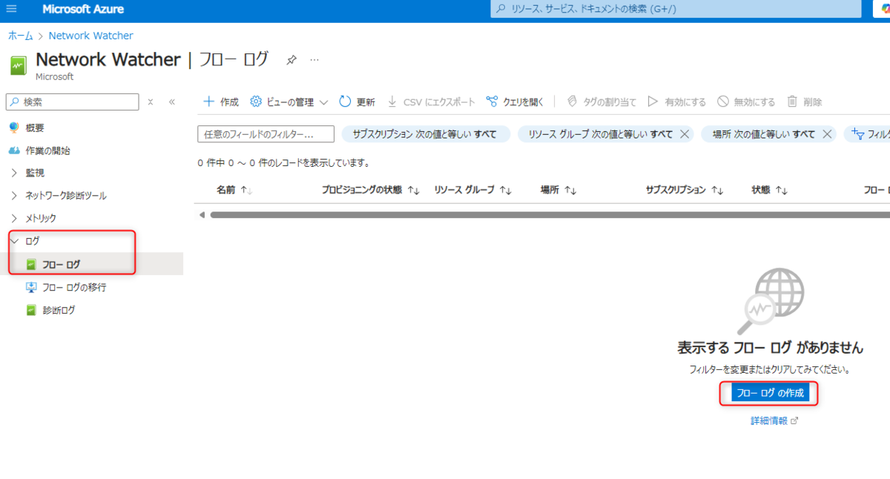Image resolution: width=890 pixels, height=479 pixels.
Task: Sort by 名前 column
Action: [234, 190]
